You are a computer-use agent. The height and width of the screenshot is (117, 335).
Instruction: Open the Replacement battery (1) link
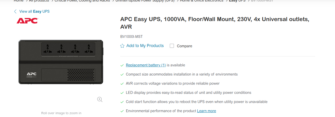(x=146, y=65)
